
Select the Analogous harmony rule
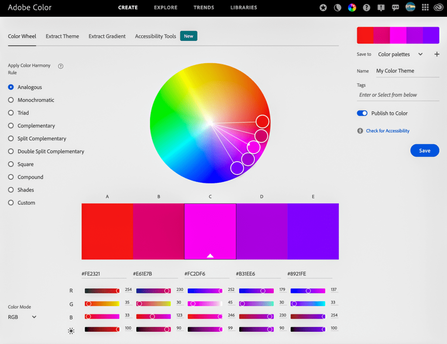[25, 87]
